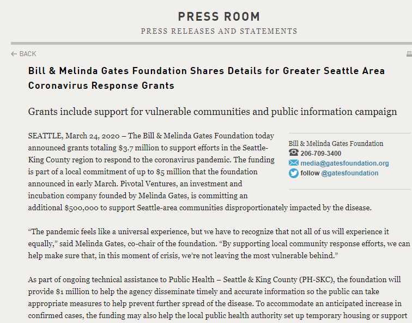Click the email envelope icon
Viewport: 412px width, 323px height.
coord(294,163)
